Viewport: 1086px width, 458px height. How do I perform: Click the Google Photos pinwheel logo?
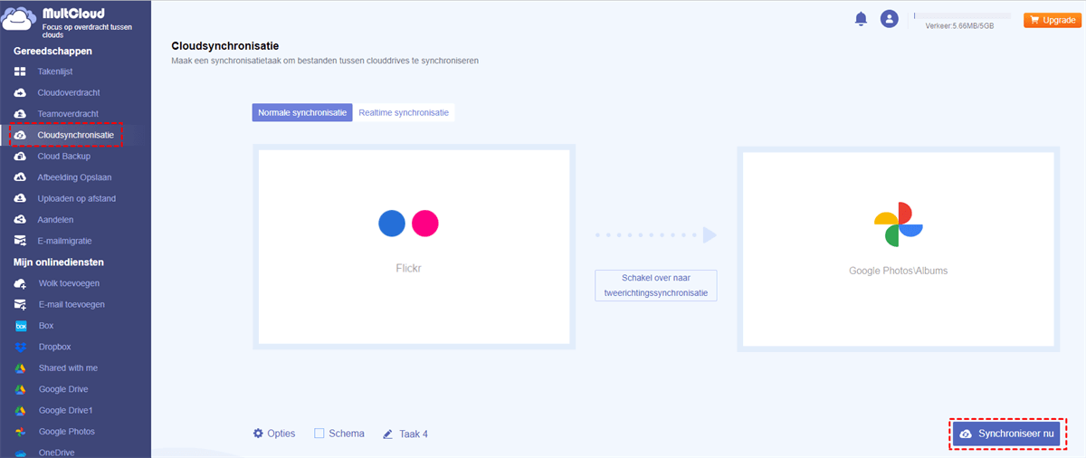coord(898,224)
